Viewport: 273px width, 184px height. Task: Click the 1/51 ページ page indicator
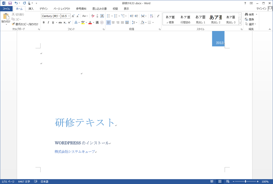pos(8,181)
